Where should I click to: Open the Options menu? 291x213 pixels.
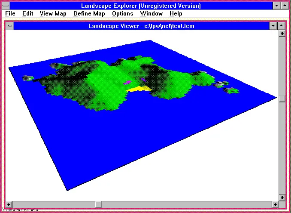pos(122,14)
